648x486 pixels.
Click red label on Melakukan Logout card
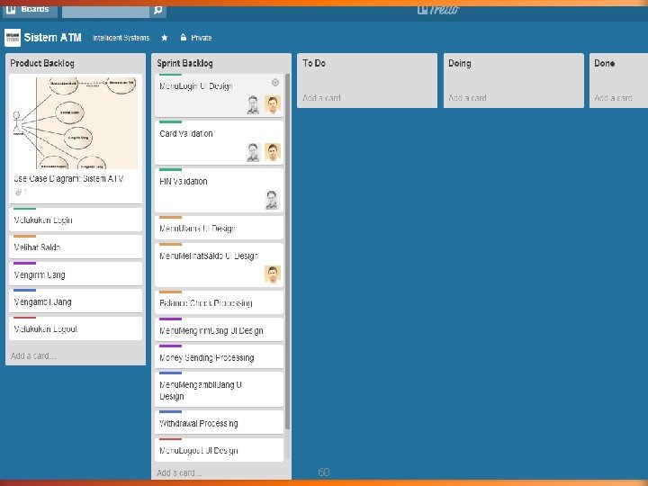(24, 318)
